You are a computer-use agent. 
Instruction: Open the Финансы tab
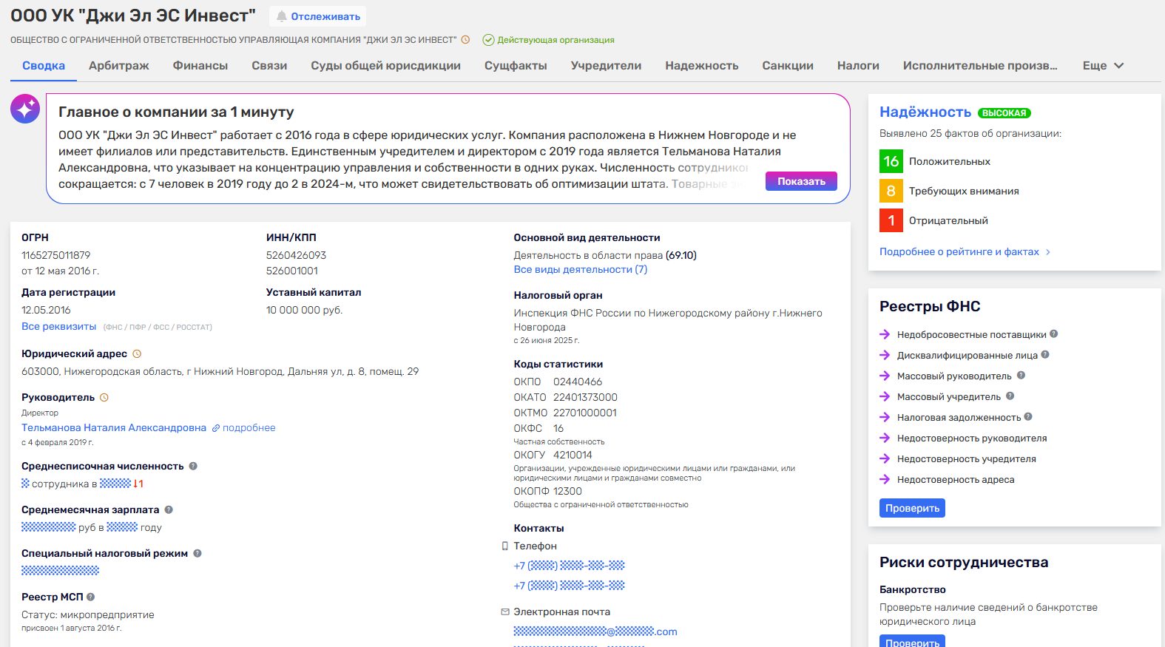(200, 66)
